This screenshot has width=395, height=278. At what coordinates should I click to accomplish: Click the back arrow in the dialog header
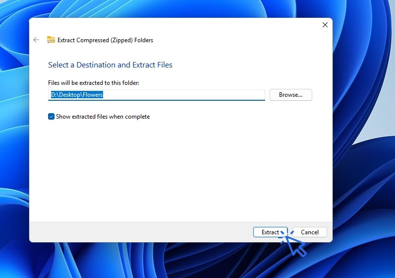(x=36, y=40)
